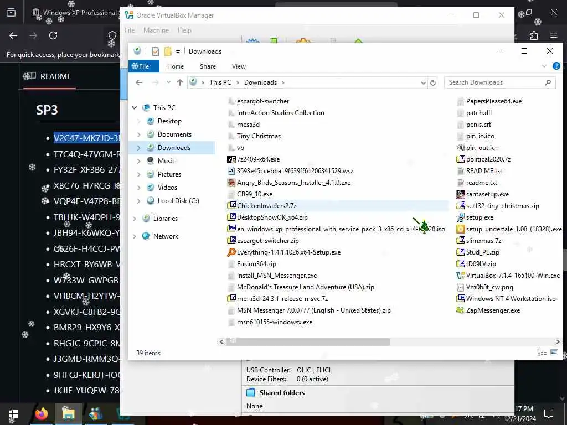
Task: Expand the Documents tree node
Action: pos(138,134)
